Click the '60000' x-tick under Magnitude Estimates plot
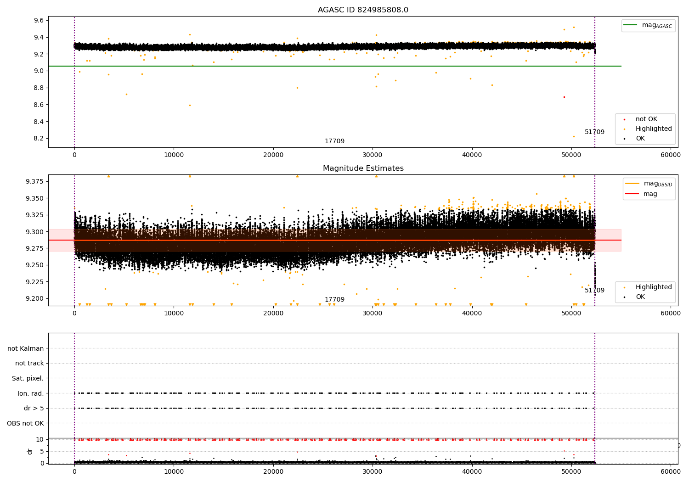This screenshot has height=482, width=689. click(671, 313)
